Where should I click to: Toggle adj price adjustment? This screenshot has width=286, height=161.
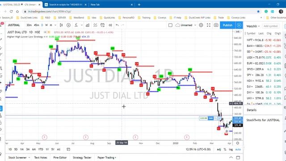point(219,149)
